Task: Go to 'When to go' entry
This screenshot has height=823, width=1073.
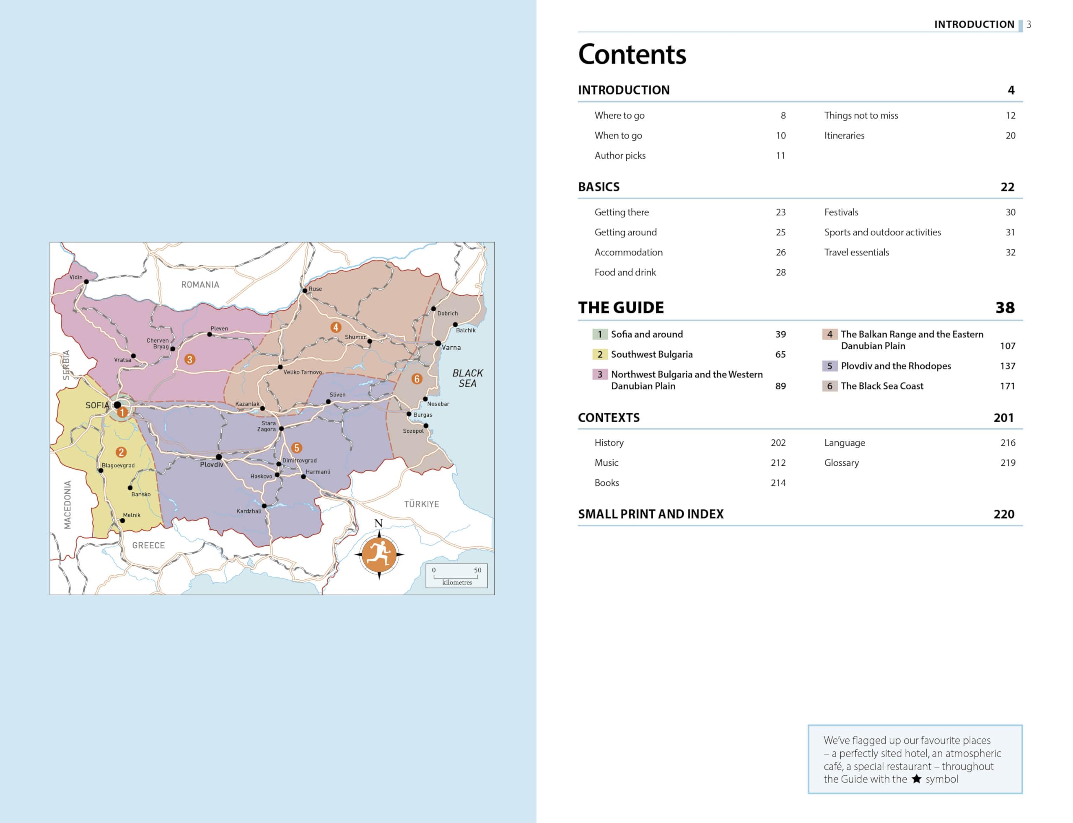Action: (618, 136)
